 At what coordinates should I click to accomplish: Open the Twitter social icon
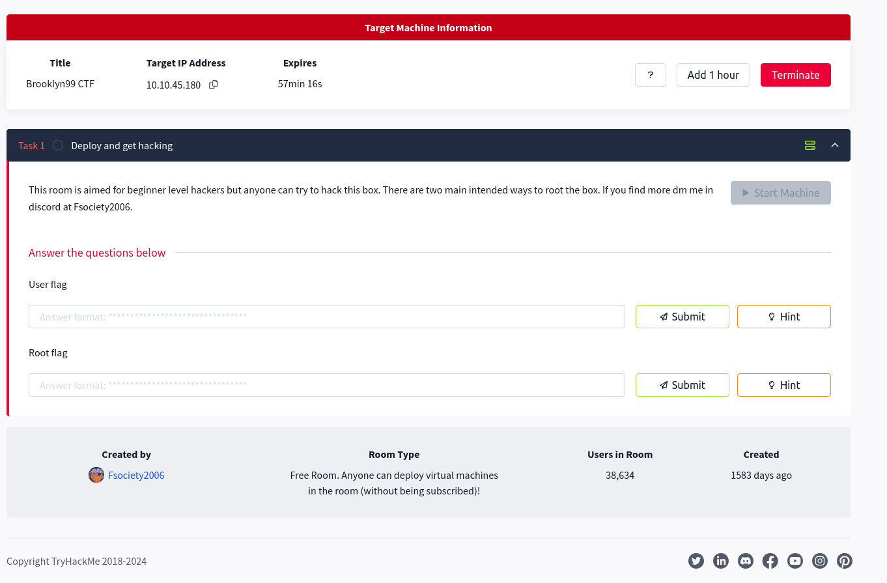point(696,561)
